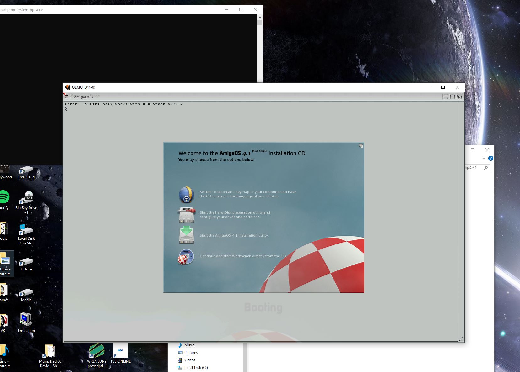The image size is (520, 372).
Task: Click the TSB ONLINE desktop shortcut
Action: click(121, 353)
